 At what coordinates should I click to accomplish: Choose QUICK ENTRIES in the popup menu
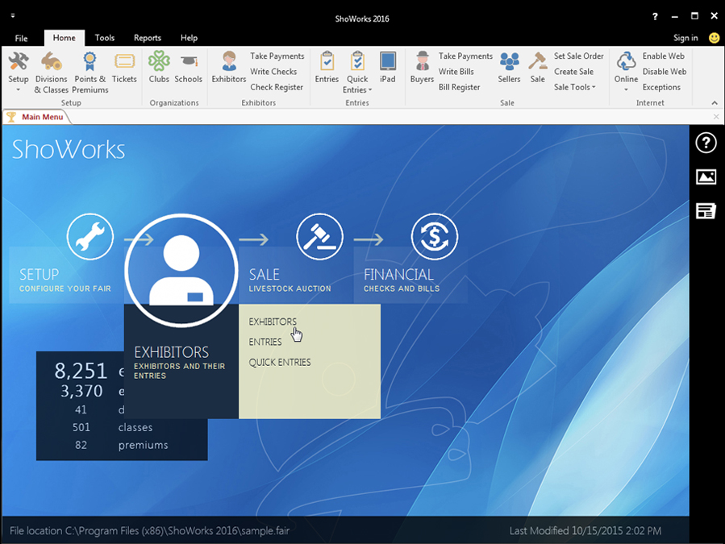[280, 362]
